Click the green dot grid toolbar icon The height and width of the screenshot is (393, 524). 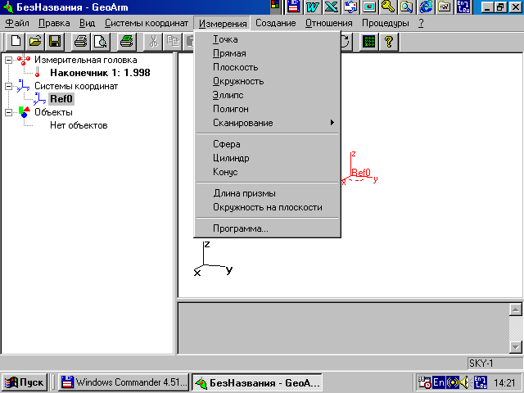pos(369,42)
